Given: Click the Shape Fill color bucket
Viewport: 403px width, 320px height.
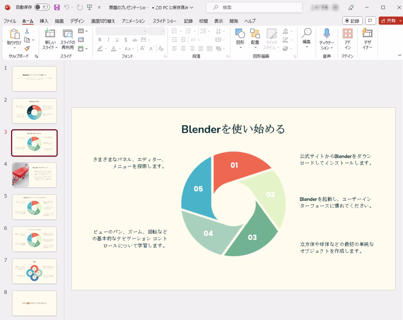Looking at the screenshot, I should [285, 31].
